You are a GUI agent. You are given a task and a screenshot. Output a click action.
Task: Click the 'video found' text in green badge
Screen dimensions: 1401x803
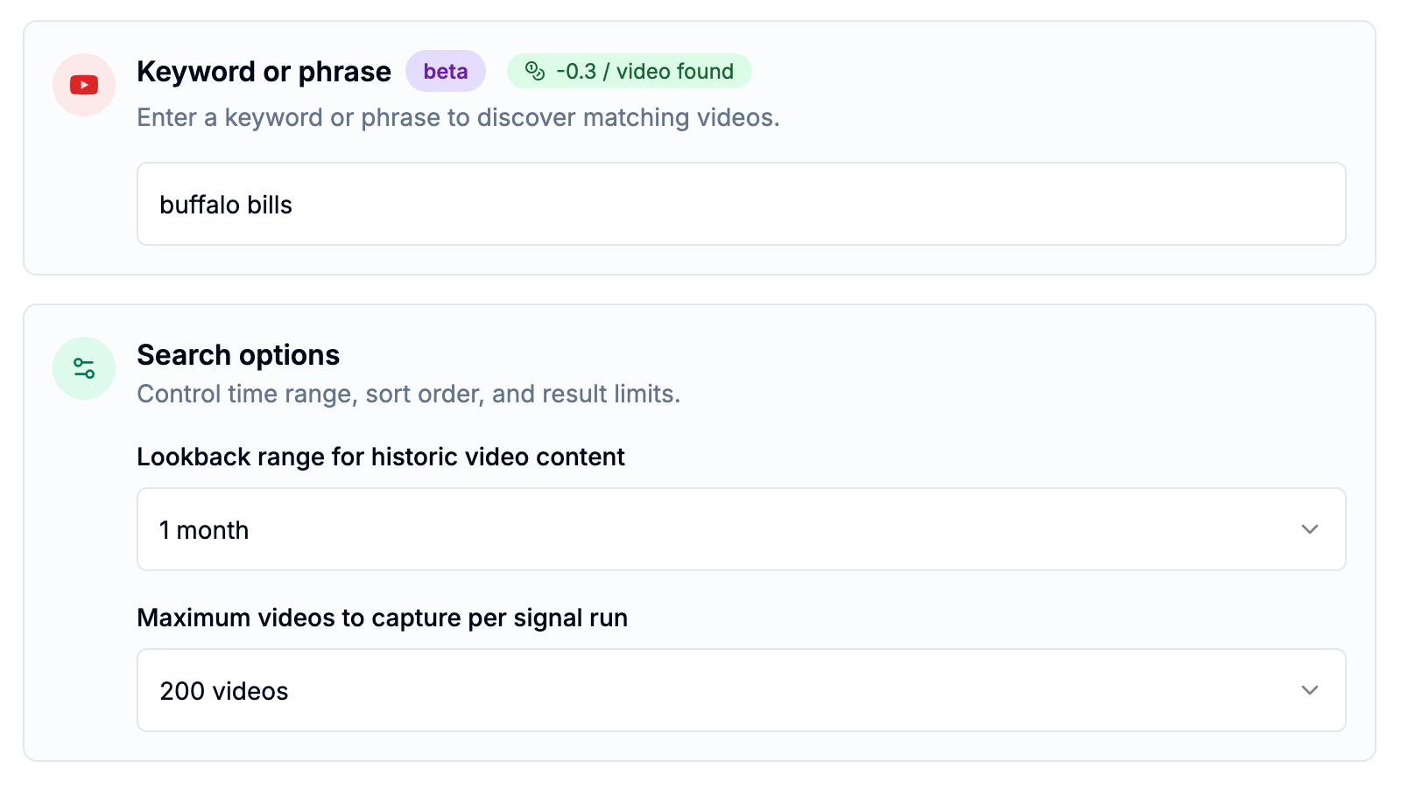(675, 71)
